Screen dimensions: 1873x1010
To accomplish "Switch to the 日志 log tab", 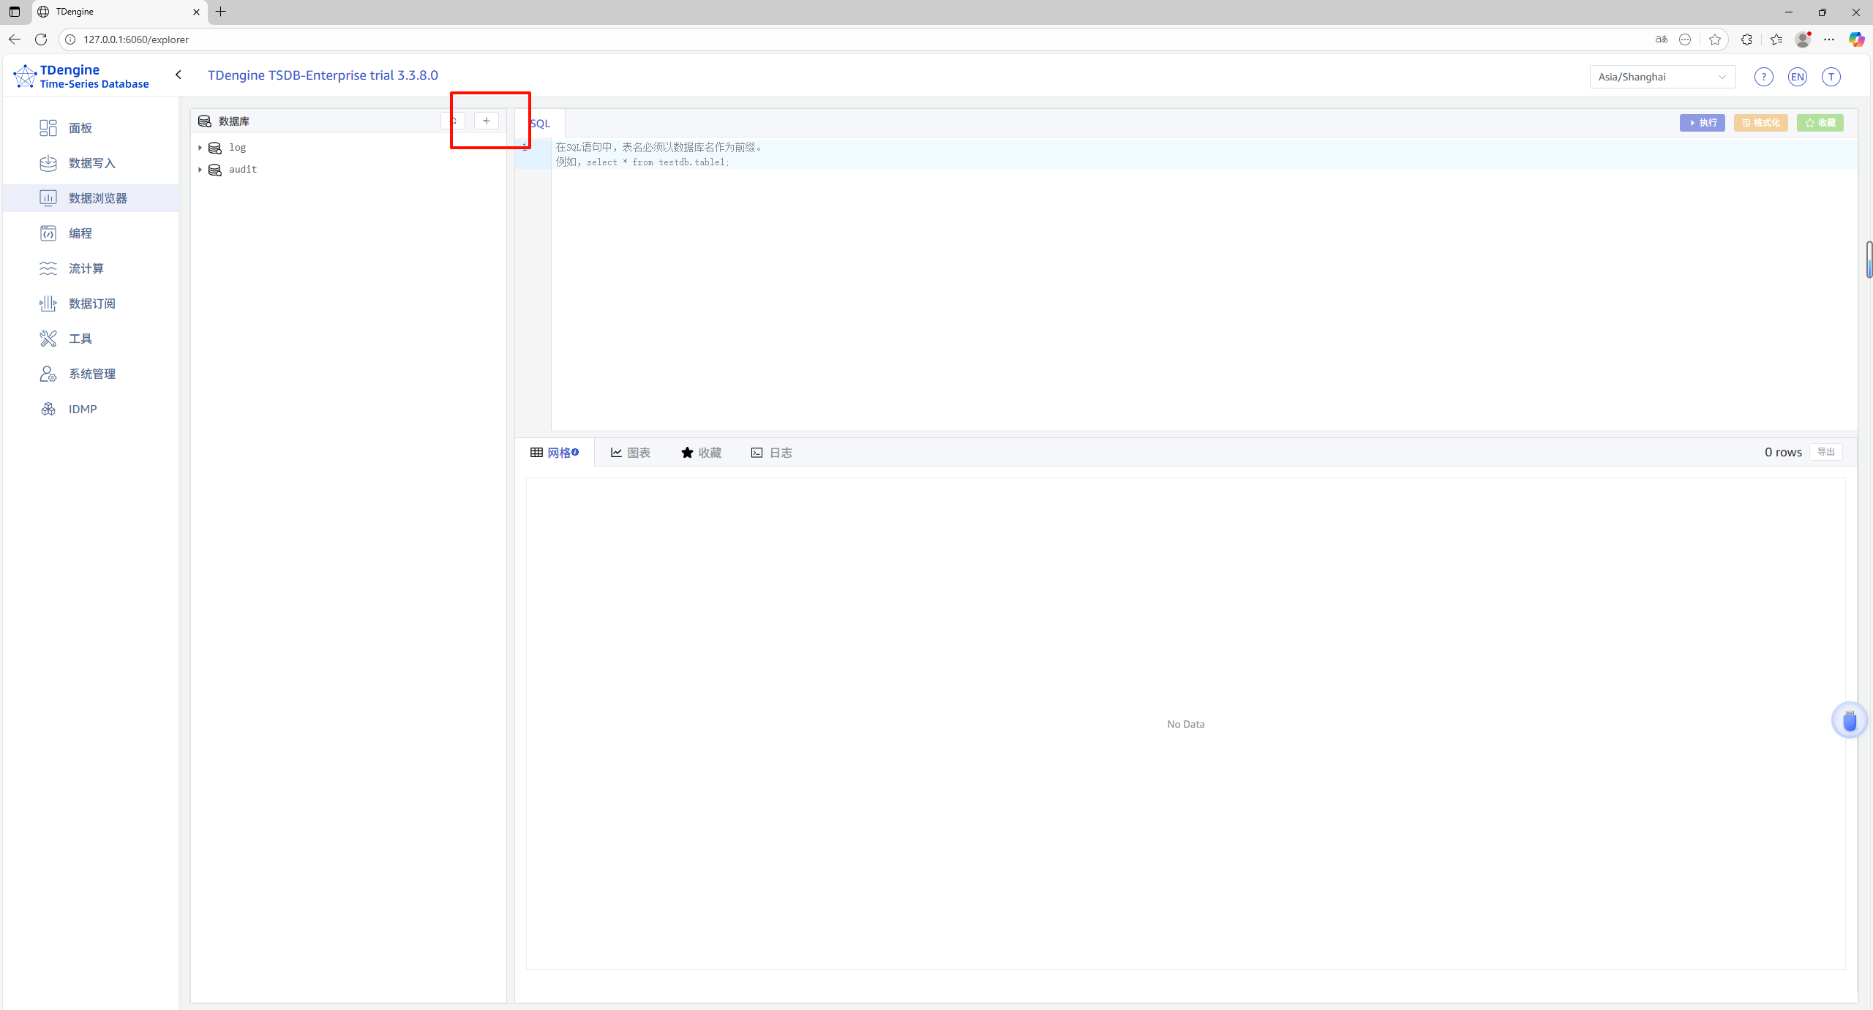I will pos(772,453).
